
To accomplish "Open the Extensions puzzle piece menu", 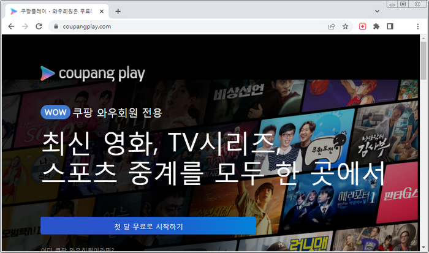I will point(376,26).
